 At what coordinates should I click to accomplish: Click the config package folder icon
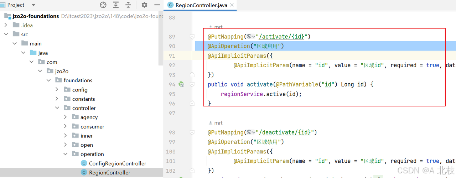coord(67,90)
